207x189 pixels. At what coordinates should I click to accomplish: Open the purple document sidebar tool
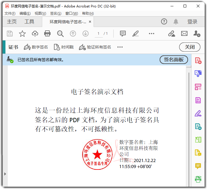pos(198,100)
